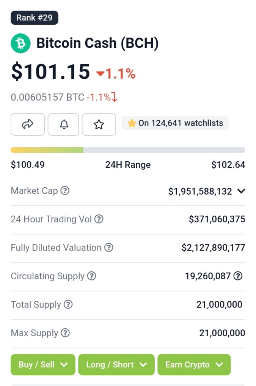Viewport: 256px width, 386px height.
Task: Open Max Supply help question icon
Action: coord(65,333)
